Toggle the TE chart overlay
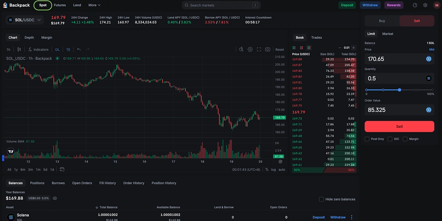Image resolution: width=442 pixels, height=221 pixels. pyautogui.click(x=68, y=50)
